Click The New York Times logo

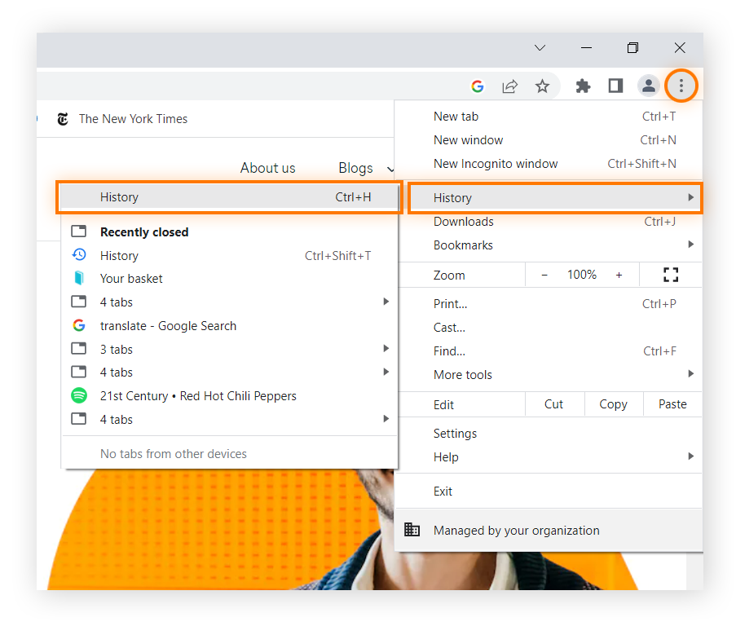[x=63, y=118]
